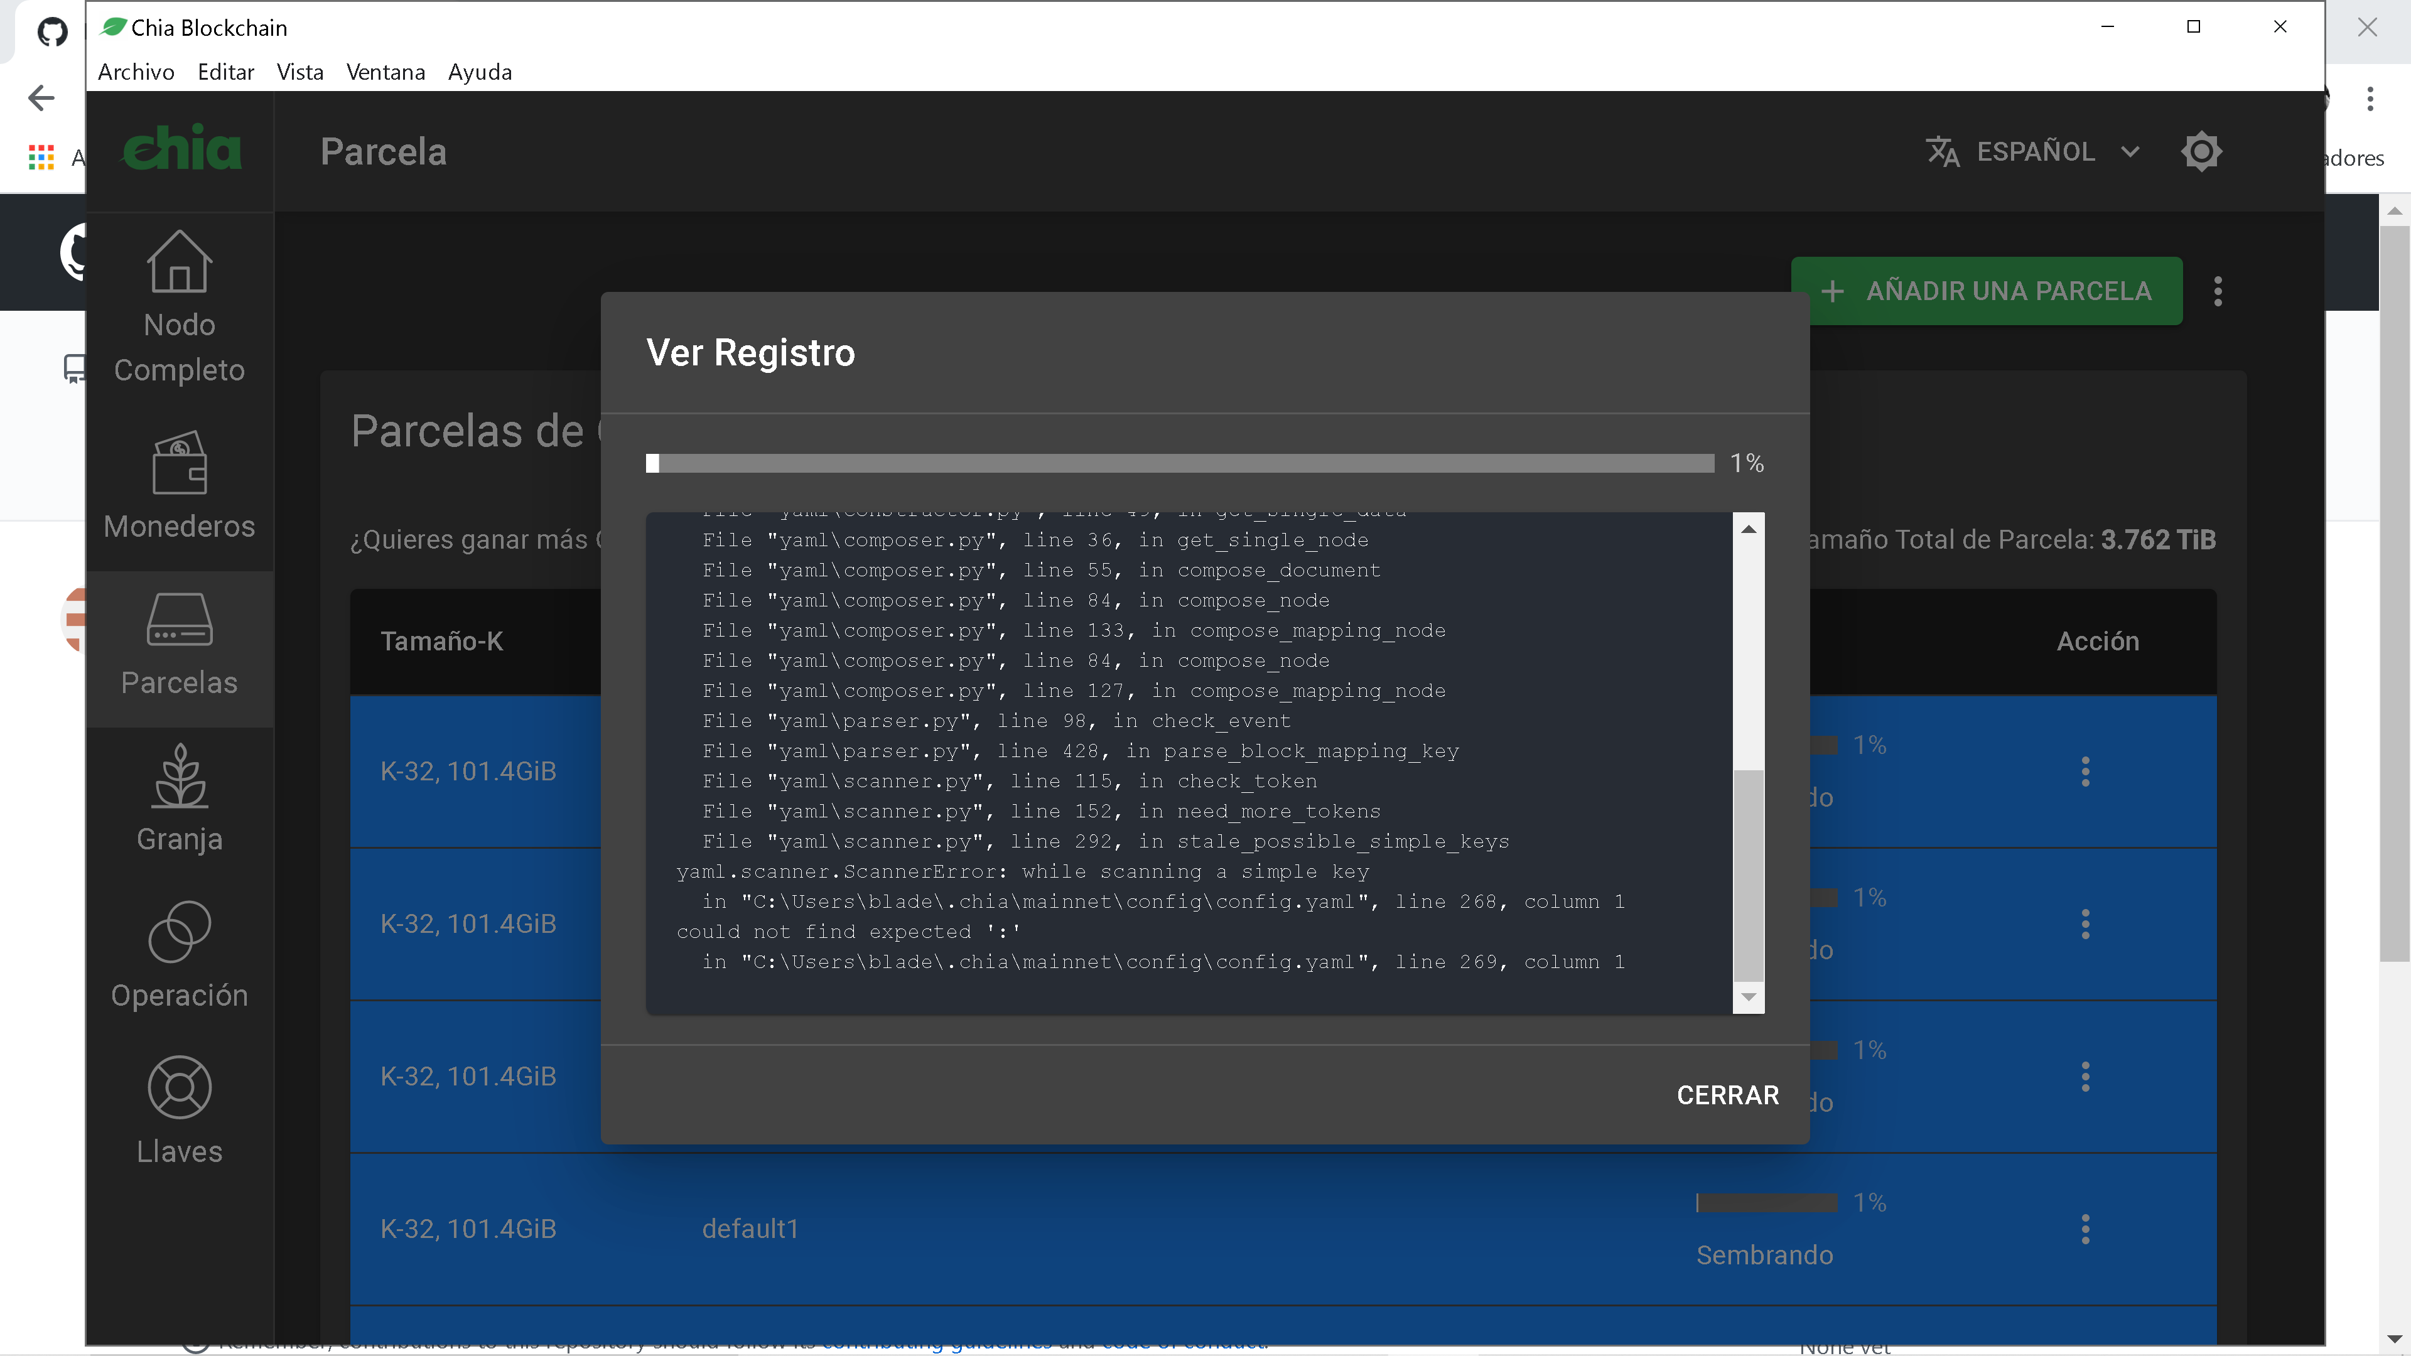Go to the Granja farm section
2411x1356 pixels.
179,799
